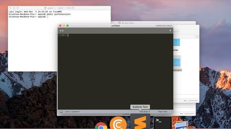
Task: Toggle side bar icon in Sublime status bar
Action: 61,111
